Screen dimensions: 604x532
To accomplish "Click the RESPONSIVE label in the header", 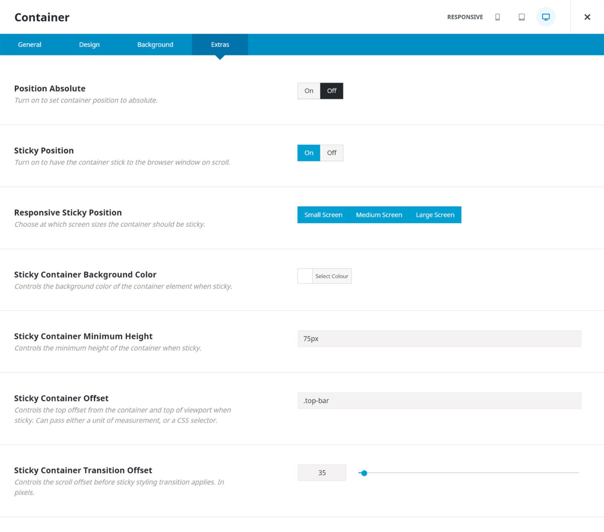I will pos(465,17).
